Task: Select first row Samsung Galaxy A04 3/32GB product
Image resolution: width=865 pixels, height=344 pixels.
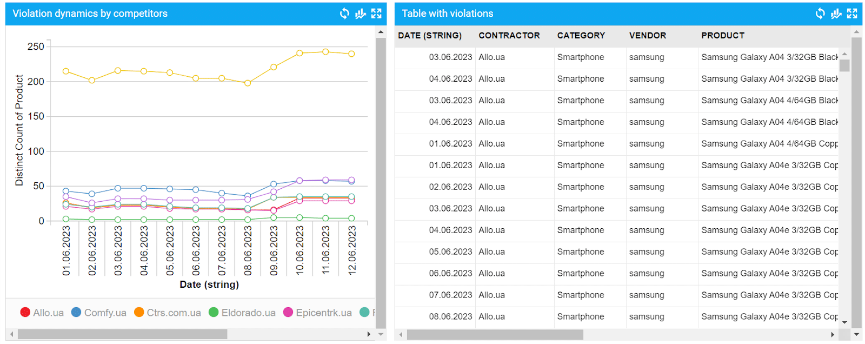Action: pos(769,57)
